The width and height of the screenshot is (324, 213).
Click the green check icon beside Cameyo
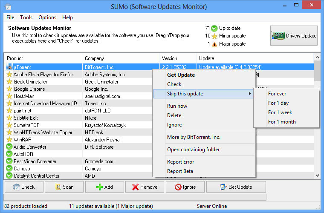pyautogui.click(x=9, y=169)
